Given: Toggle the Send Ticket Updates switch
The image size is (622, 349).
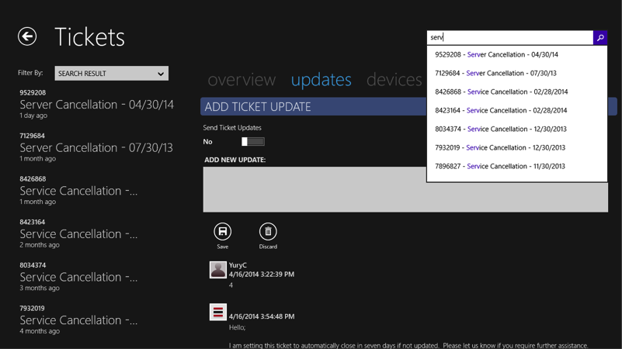Looking at the screenshot, I should (253, 141).
